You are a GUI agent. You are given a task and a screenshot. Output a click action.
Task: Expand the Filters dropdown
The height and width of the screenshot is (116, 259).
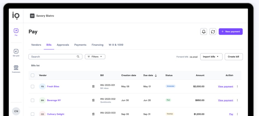95,57
